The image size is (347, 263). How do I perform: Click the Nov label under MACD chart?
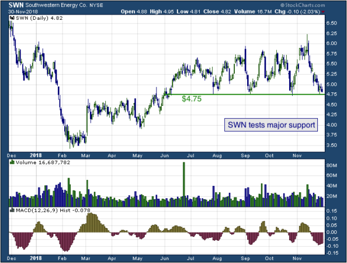coord(297,258)
